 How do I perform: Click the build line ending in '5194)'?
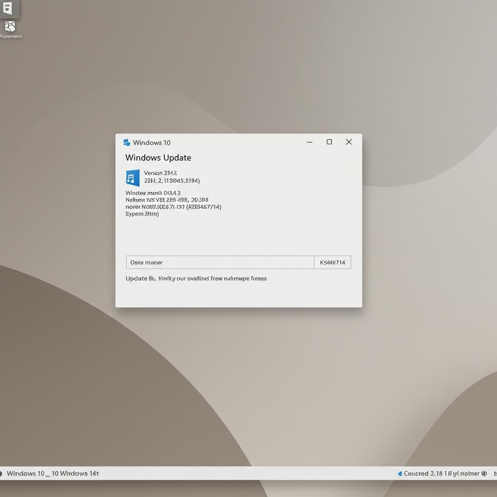tap(172, 181)
